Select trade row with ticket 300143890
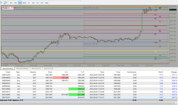The height and width of the screenshot is (105, 178). pos(89,94)
